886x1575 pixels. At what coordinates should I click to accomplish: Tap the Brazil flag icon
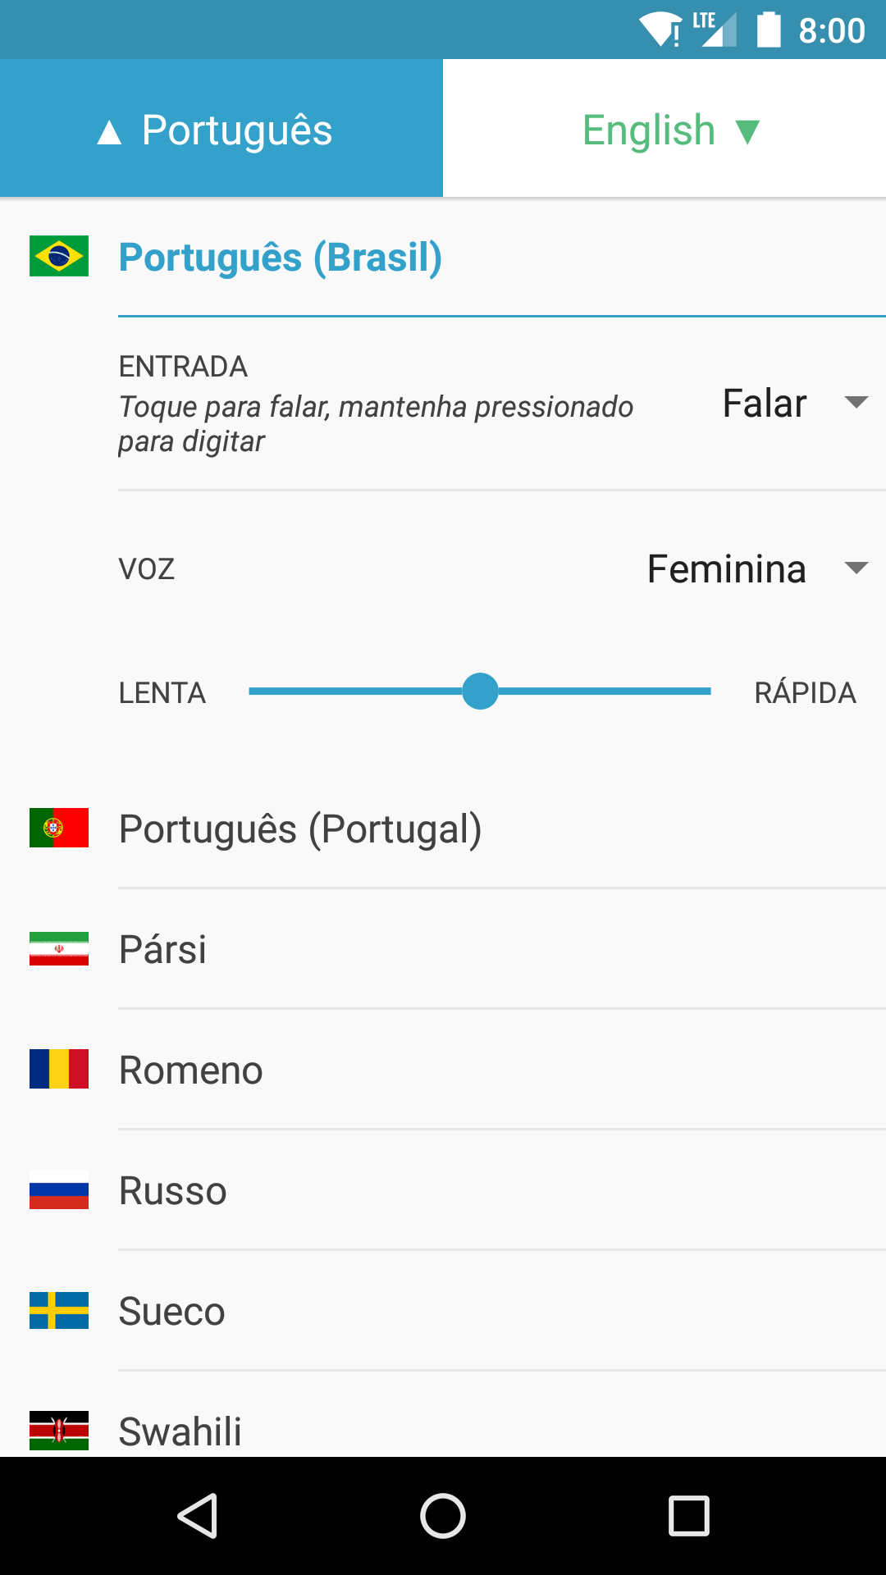pyautogui.click(x=59, y=256)
